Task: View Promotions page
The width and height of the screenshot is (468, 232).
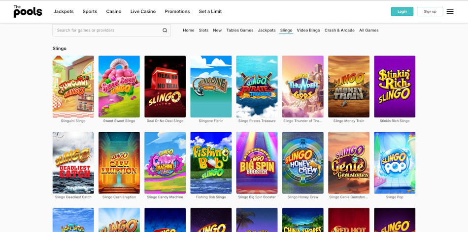Action: pos(177,12)
